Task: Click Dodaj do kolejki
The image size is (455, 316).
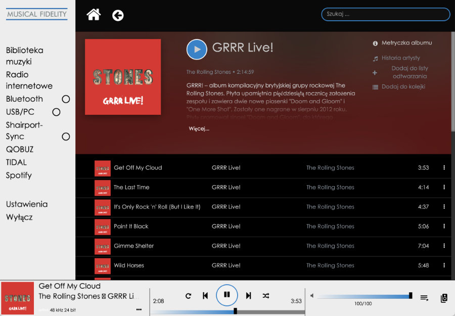Action: [x=403, y=86]
